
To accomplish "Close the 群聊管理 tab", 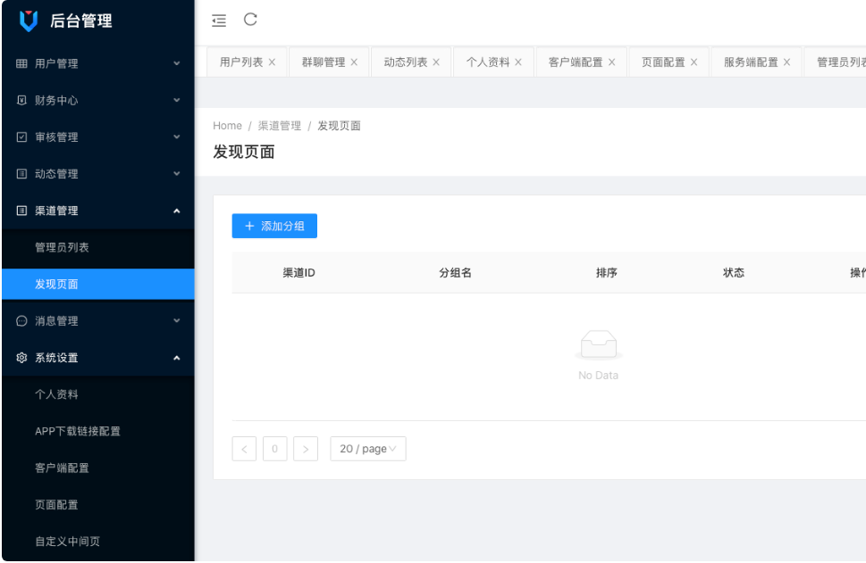I will click(x=354, y=62).
